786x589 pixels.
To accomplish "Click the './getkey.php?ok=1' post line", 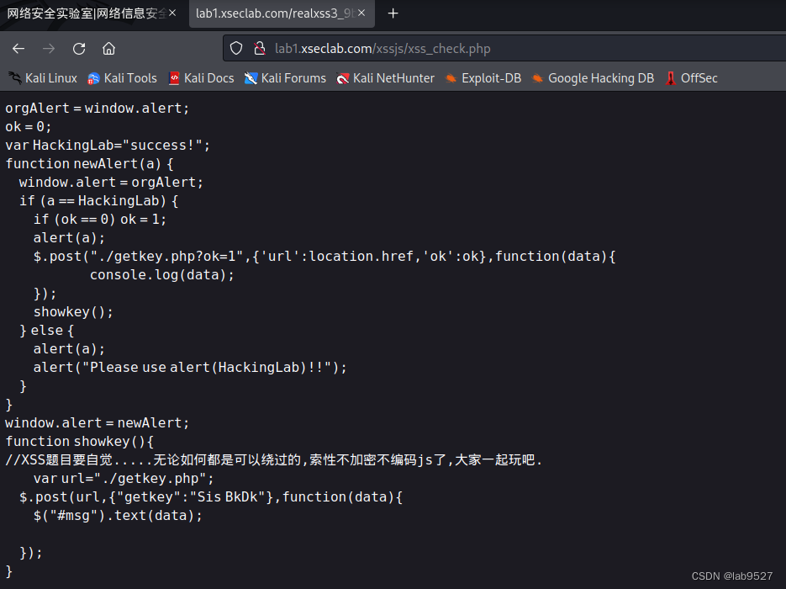I will (324, 257).
